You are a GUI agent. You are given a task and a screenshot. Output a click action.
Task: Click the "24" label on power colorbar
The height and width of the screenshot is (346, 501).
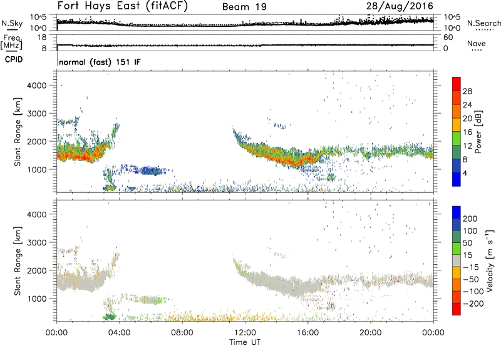point(467,105)
